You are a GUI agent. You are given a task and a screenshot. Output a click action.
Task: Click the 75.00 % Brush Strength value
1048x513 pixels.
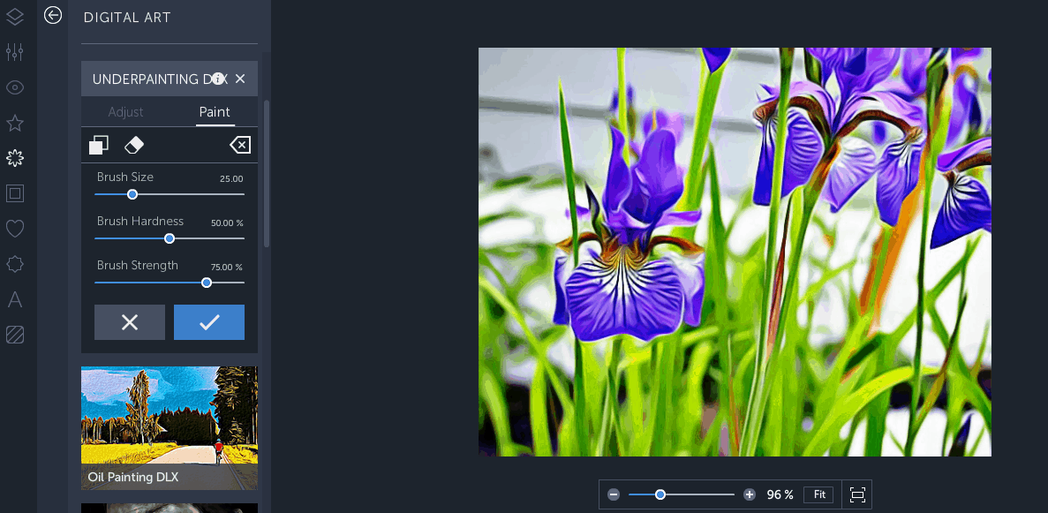[x=227, y=267]
